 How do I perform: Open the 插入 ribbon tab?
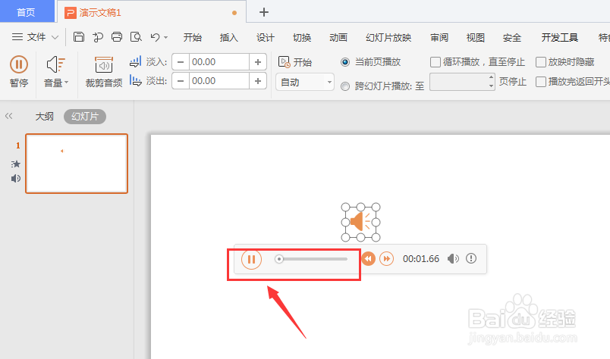(229, 37)
